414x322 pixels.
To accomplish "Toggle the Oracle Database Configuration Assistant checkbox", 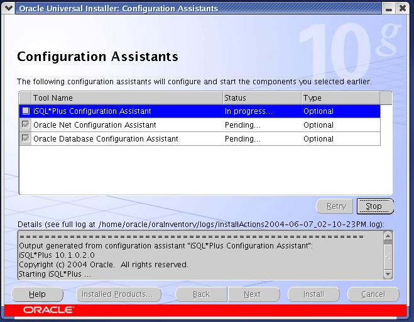I will [26, 139].
